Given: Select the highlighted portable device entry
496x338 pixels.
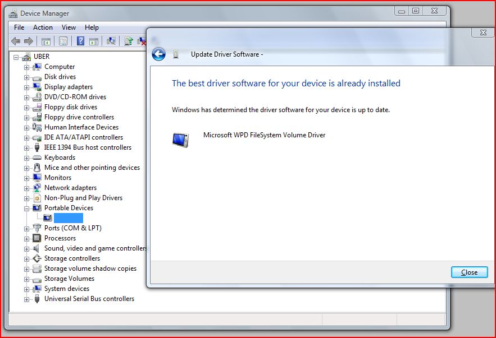Looking at the screenshot, I should pyautogui.click(x=68, y=218).
